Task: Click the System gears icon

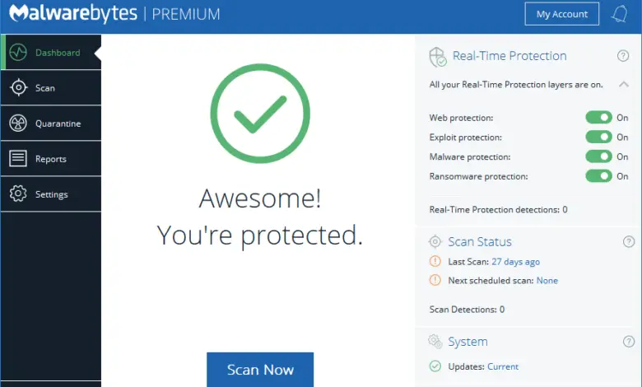Action: coord(435,342)
